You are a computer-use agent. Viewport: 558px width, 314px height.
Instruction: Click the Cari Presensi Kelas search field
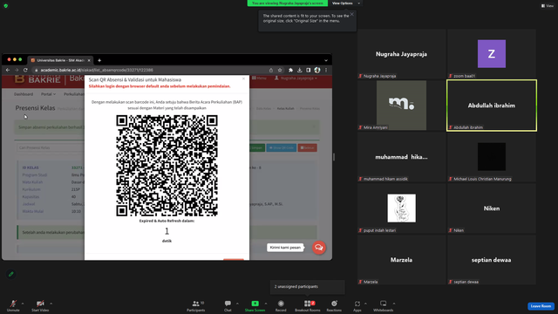50,147
